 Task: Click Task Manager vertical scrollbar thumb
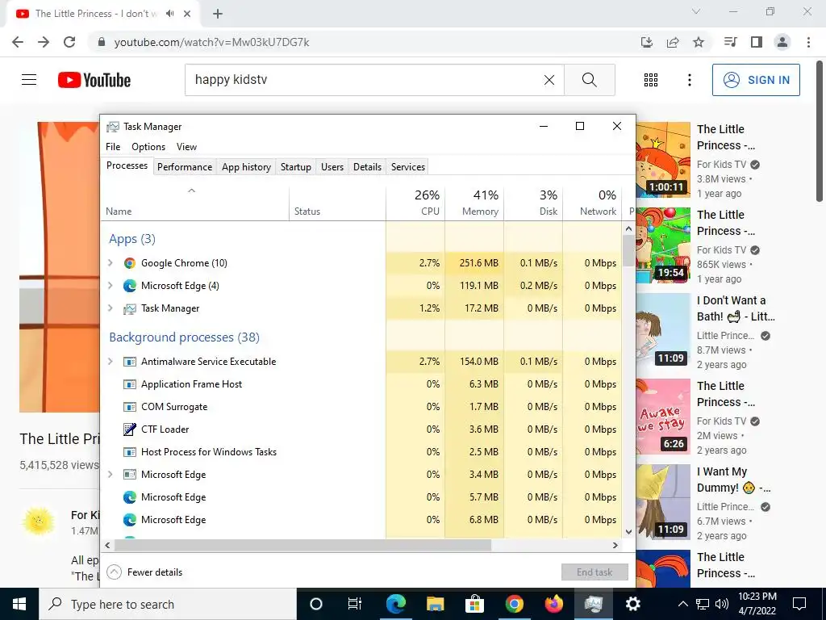pyautogui.click(x=628, y=250)
